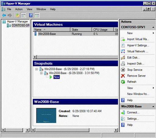Click the Edit Disk pencil icon
Screen dimensions: 156x138
[123, 58]
